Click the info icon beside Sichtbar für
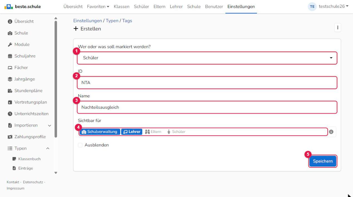 click(x=331, y=132)
